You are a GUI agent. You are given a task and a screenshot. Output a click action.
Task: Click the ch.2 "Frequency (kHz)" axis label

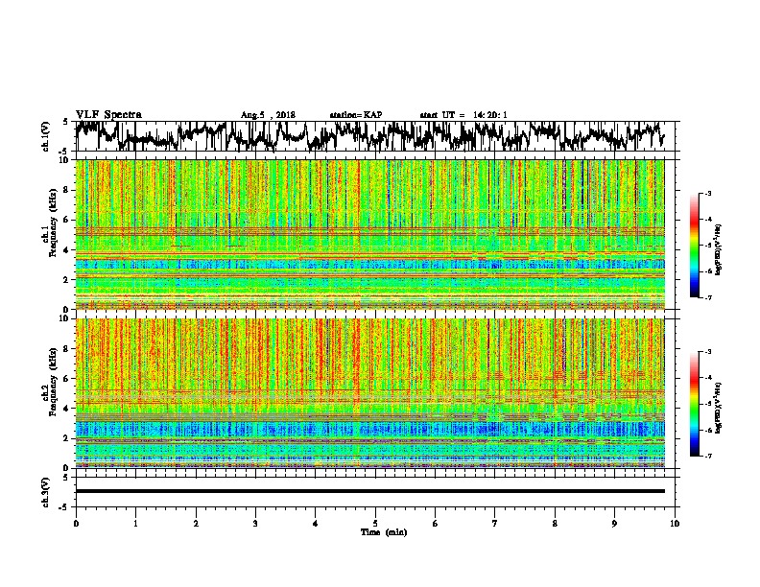[53, 381]
